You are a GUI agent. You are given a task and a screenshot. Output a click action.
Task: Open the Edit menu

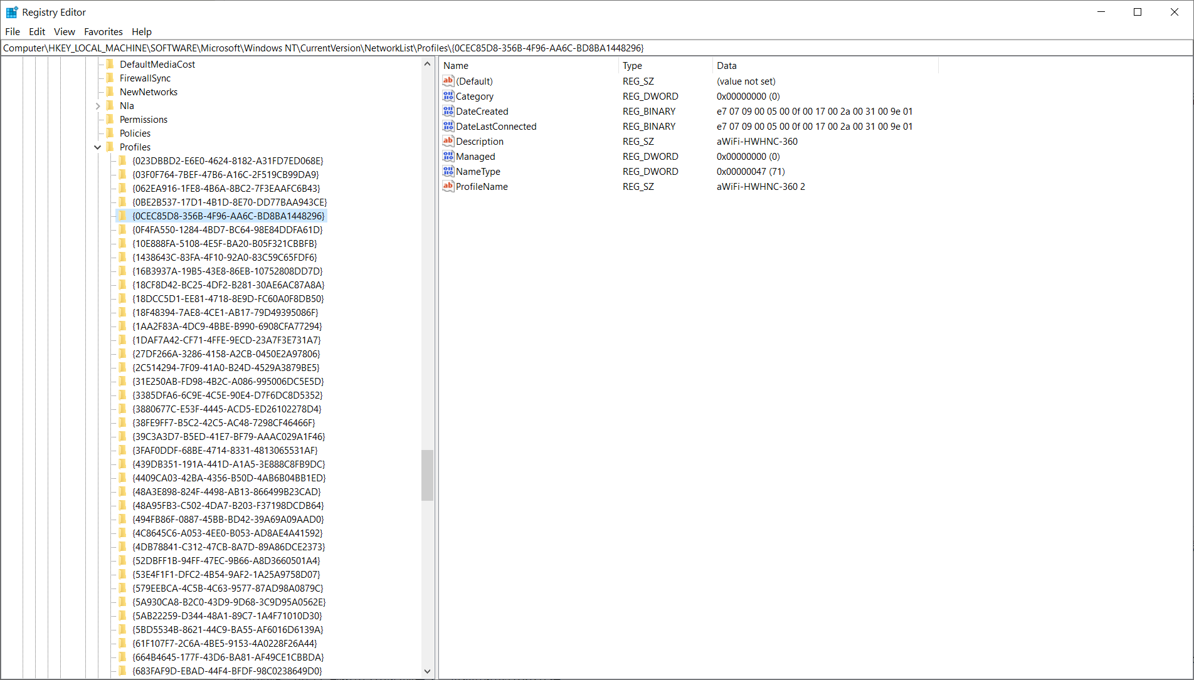pos(37,31)
